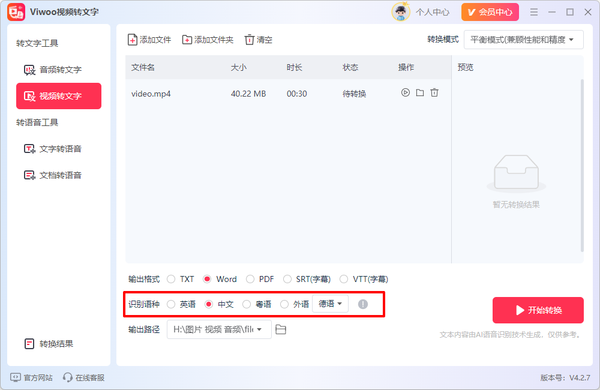Open 在线客服 online support
This screenshot has height=390, width=600.
[84, 378]
